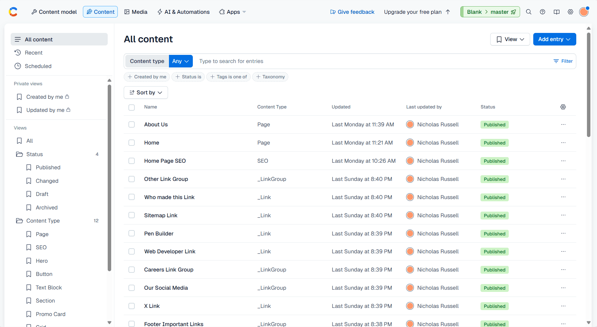Open the Sort by dropdown
Viewport: 597px width, 327px height.
pos(146,92)
